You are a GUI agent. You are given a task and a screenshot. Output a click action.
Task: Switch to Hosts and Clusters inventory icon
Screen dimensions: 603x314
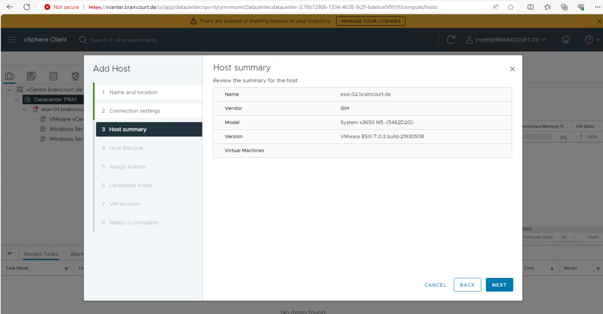pos(9,76)
